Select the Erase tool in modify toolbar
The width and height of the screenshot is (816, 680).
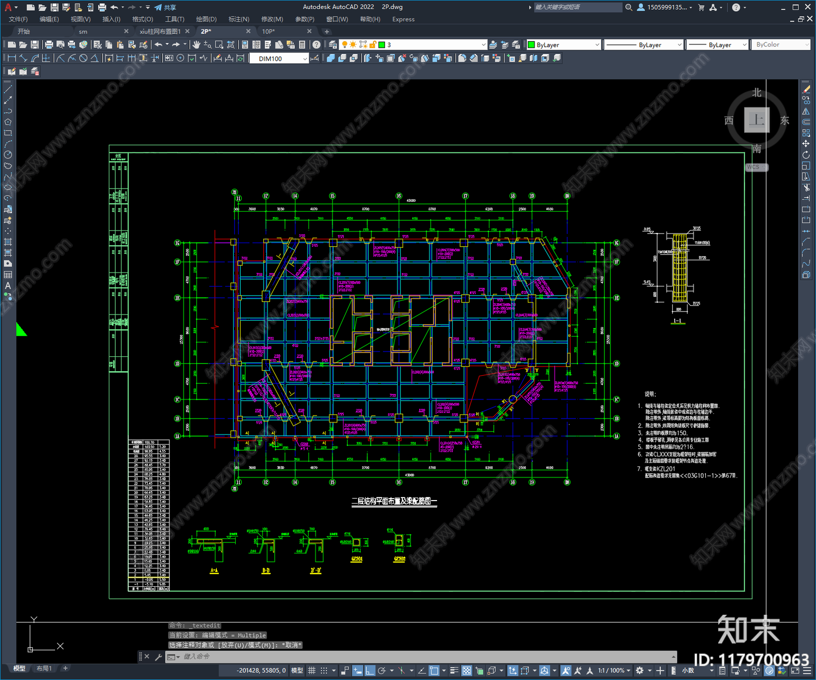point(806,89)
